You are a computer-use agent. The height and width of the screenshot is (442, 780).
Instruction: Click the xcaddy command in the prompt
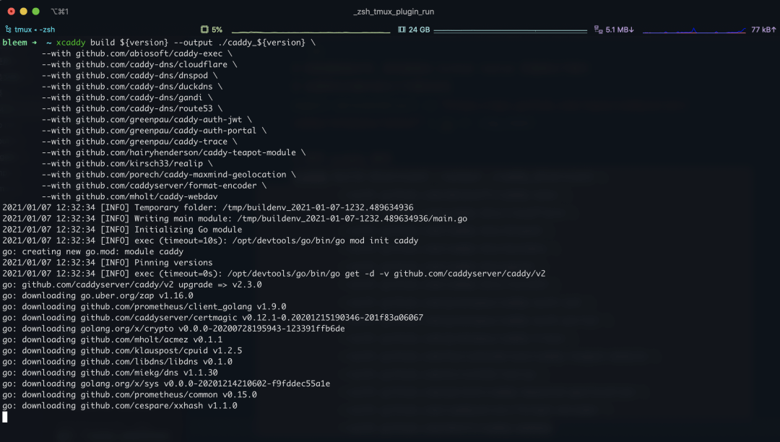pyautogui.click(x=71, y=43)
